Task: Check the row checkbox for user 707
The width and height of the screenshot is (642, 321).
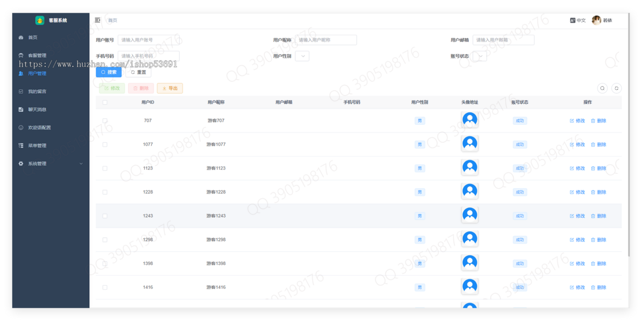Action: [x=105, y=121]
